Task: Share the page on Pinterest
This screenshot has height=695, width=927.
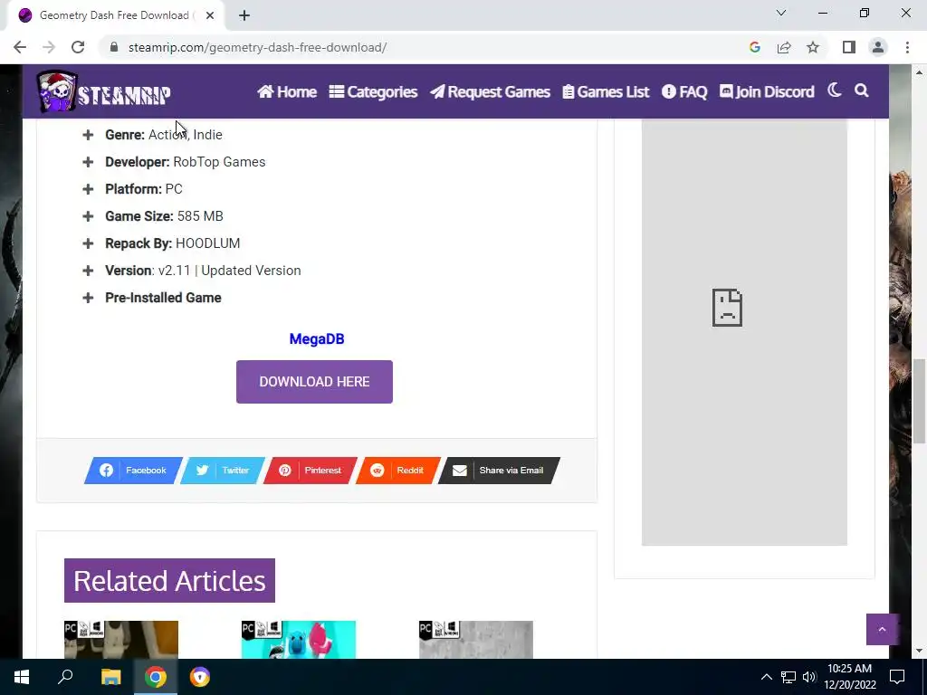Action: [x=311, y=471]
